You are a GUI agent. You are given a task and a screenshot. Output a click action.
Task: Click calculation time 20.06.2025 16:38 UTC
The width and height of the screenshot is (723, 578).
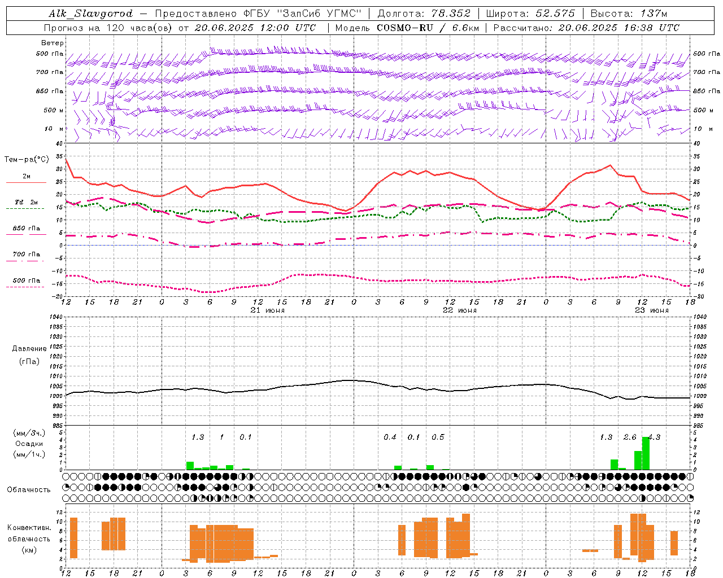click(x=619, y=28)
